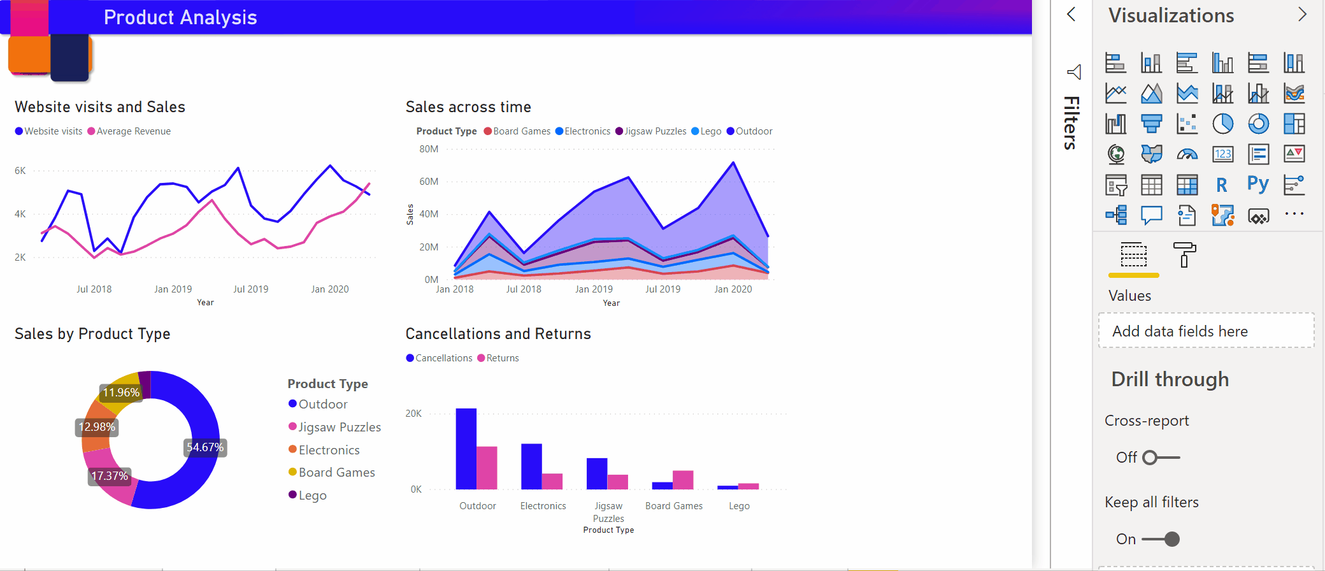Image resolution: width=1325 pixels, height=571 pixels.
Task: Insert a Python visual
Action: pyautogui.click(x=1258, y=185)
